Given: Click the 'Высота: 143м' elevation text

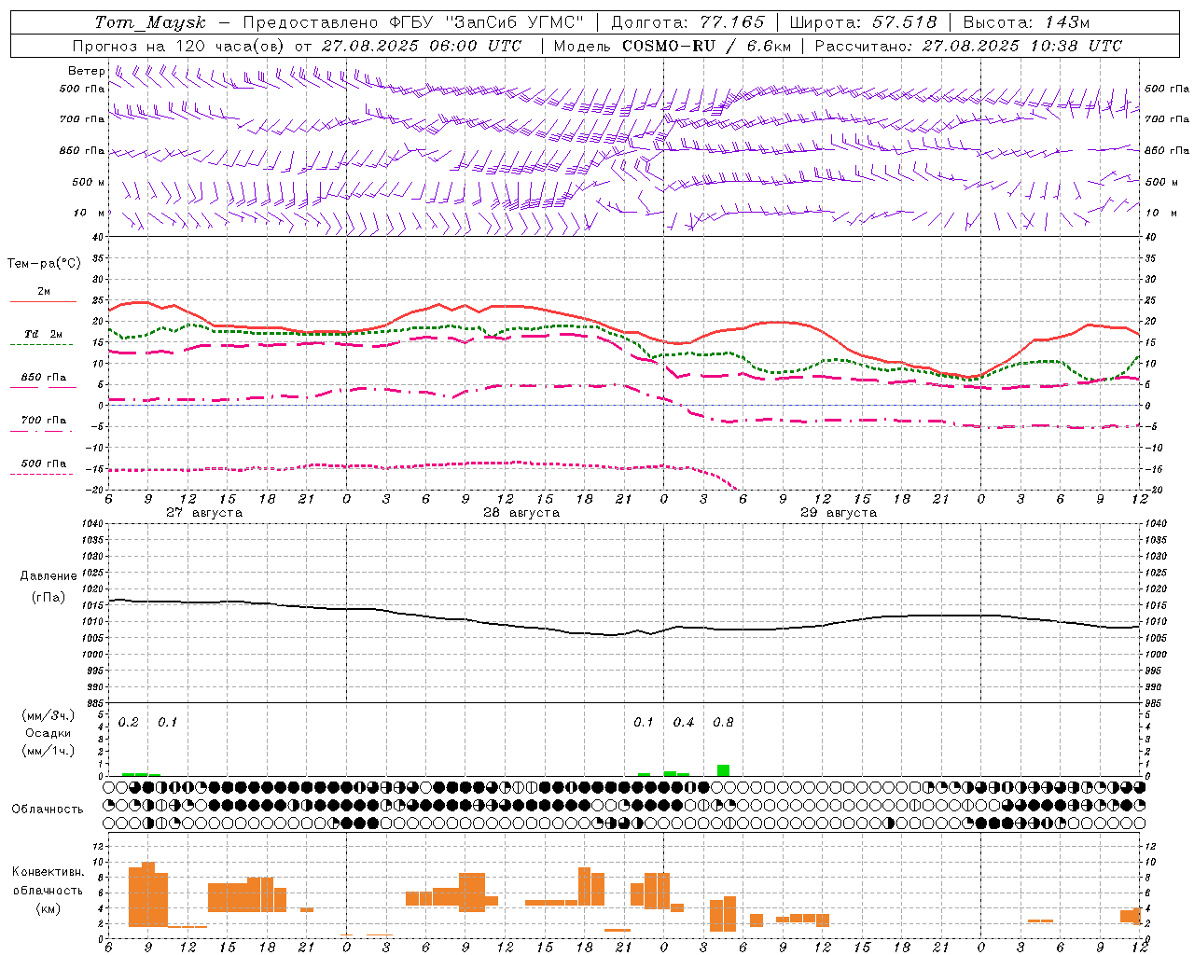Looking at the screenshot, I should click(1026, 22).
